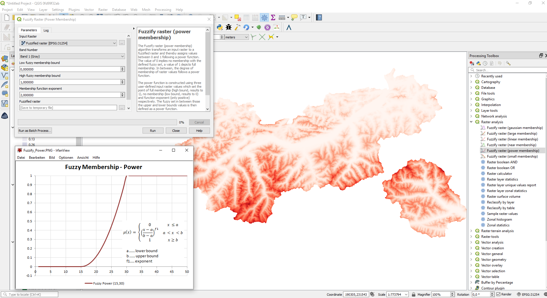Viewport: 547px width, 298px height.
Task: Toggle the mouse coordinate display button in status bar
Action: [x=372, y=294]
